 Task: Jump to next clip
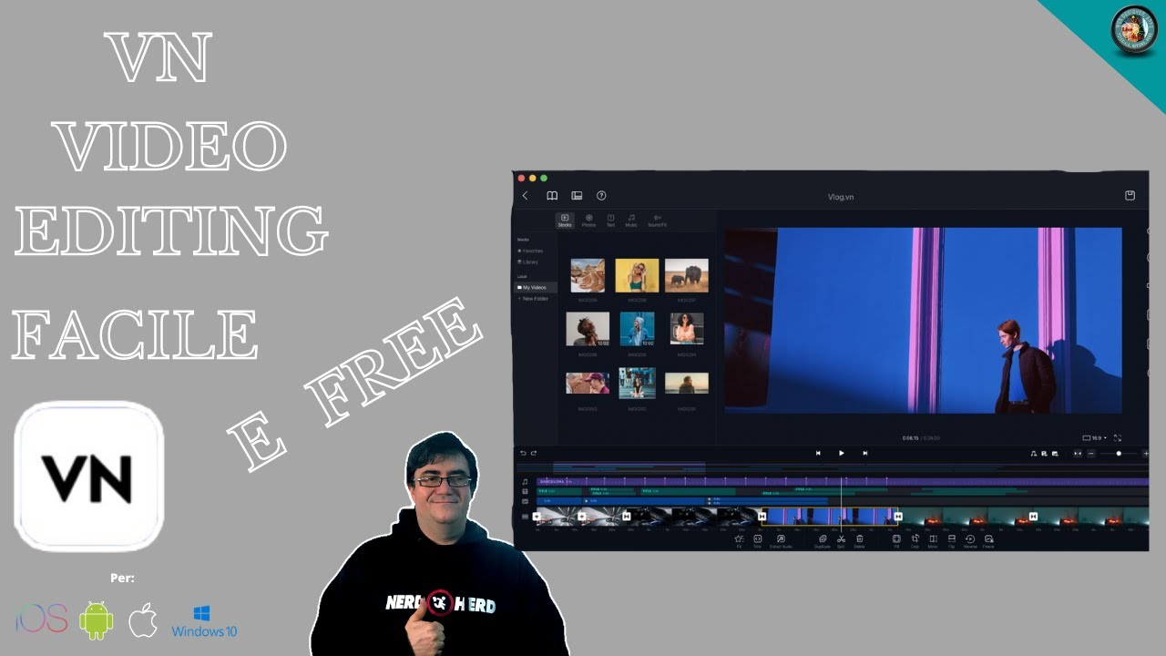(x=865, y=453)
